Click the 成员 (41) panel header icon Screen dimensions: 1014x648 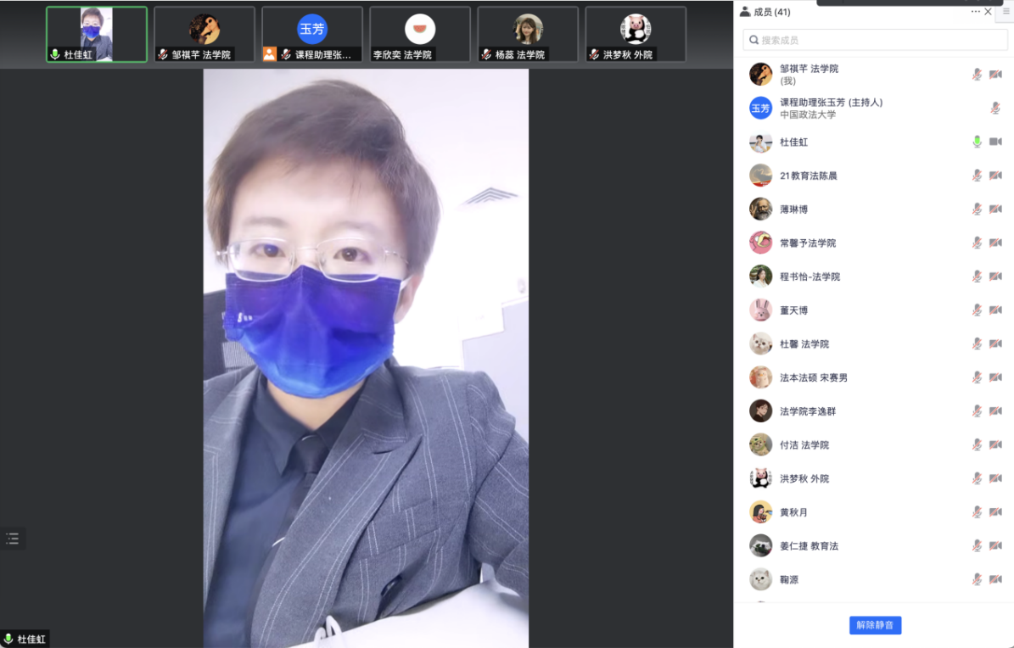(745, 12)
